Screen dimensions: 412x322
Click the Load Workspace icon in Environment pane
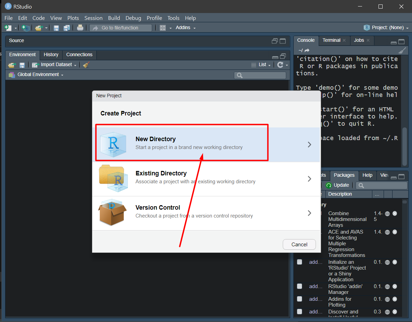[12, 65]
